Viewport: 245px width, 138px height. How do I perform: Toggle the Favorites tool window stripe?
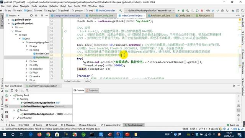(2, 103)
